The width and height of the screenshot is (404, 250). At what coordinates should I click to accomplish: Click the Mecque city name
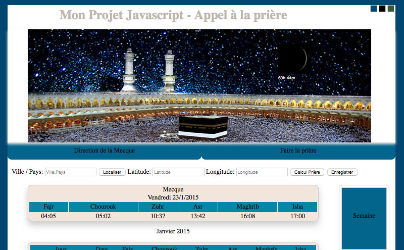[173, 189]
